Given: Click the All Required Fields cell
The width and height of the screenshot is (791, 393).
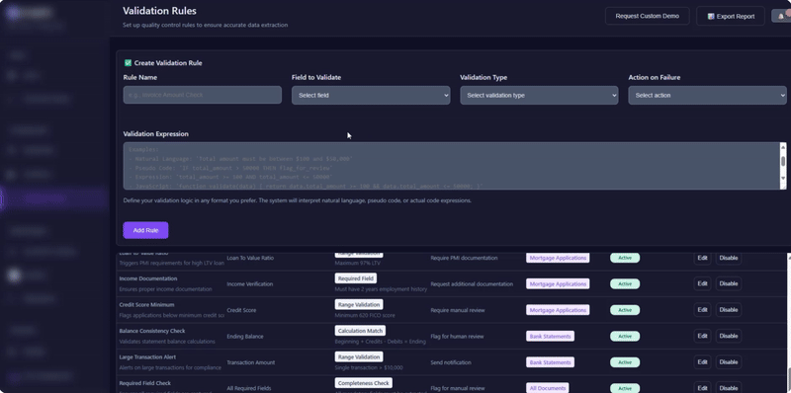Looking at the screenshot, I should [x=249, y=388].
